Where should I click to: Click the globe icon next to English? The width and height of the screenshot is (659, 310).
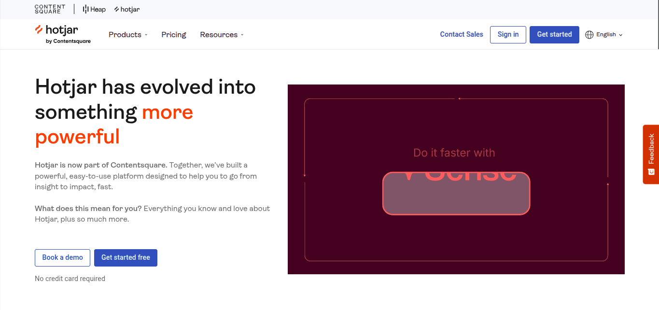(589, 34)
